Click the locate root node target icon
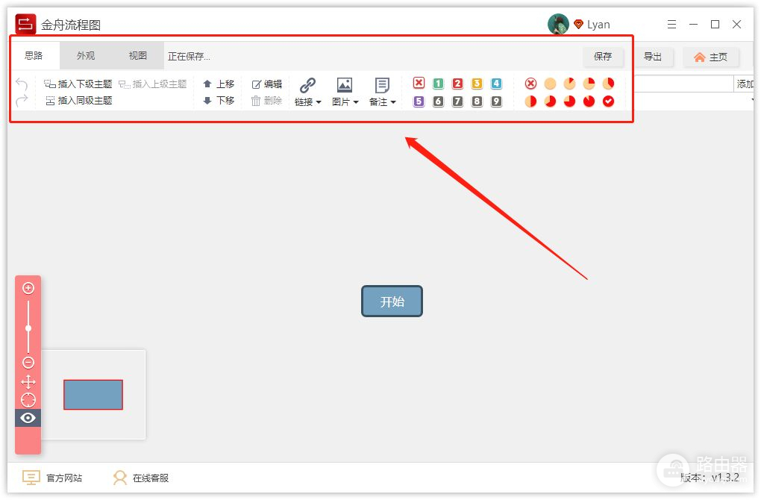The image size is (761, 500). click(28, 400)
